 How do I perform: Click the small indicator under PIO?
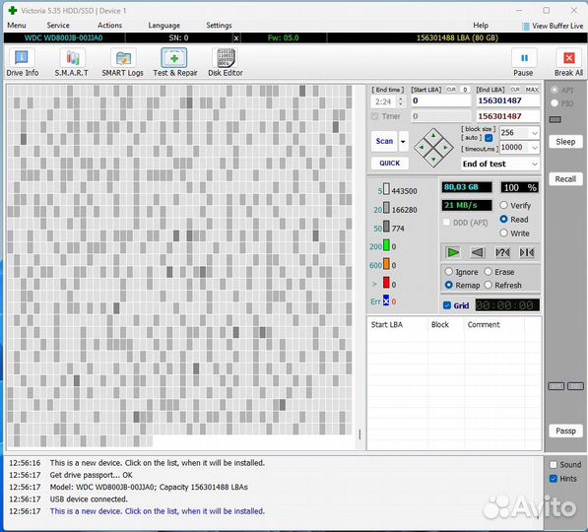(x=555, y=119)
